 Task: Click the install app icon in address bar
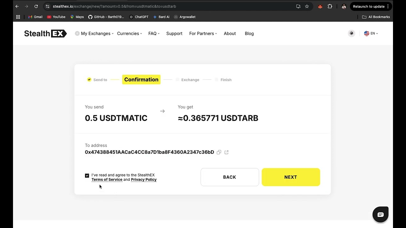point(298,6)
